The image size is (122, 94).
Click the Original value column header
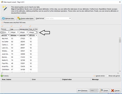pos(76,80)
